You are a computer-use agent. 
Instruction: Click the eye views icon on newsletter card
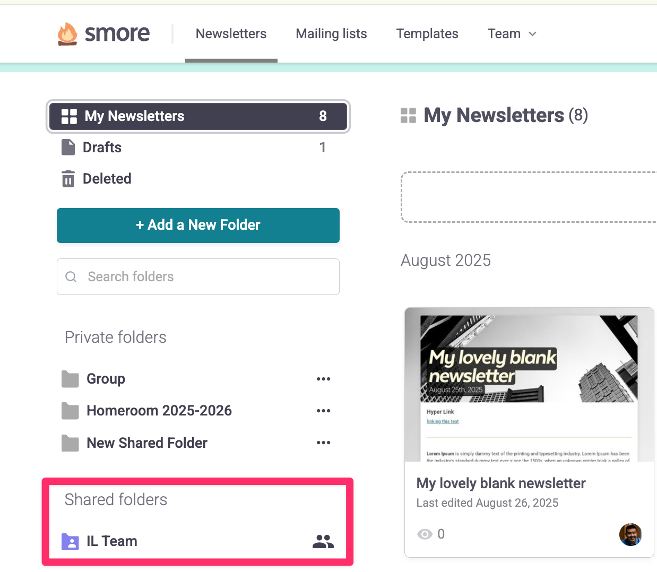[x=425, y=534]
